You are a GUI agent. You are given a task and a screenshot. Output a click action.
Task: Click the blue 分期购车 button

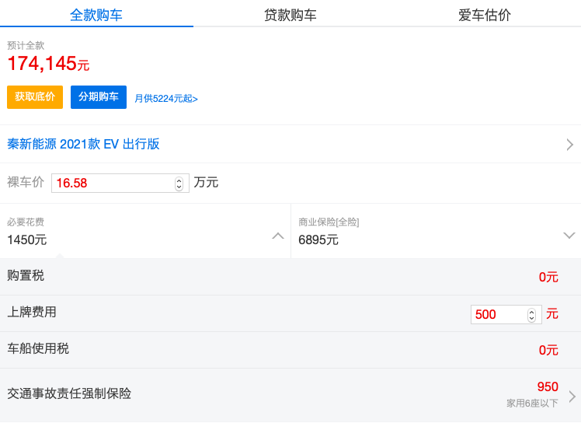point(99,97)
